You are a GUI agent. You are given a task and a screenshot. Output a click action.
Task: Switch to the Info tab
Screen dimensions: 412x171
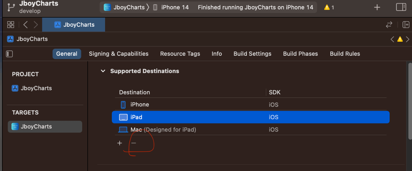217,54
